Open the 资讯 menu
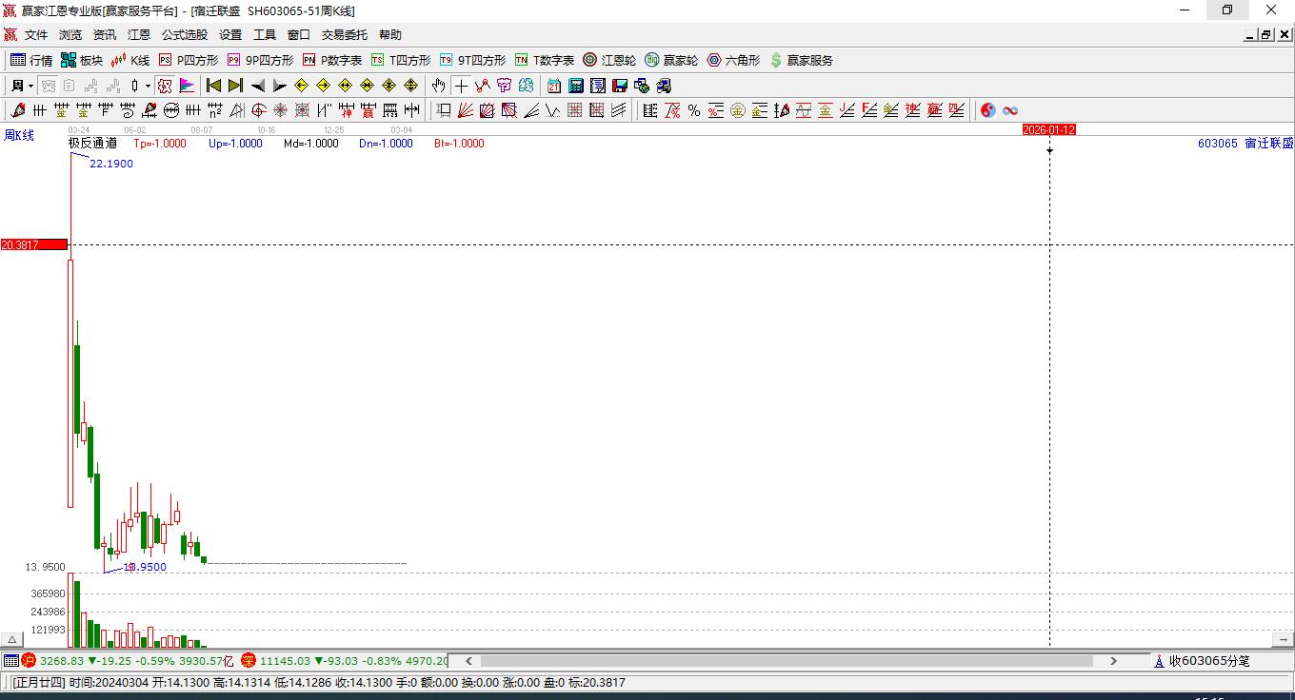1295x700 pixels. pos(105,35)
